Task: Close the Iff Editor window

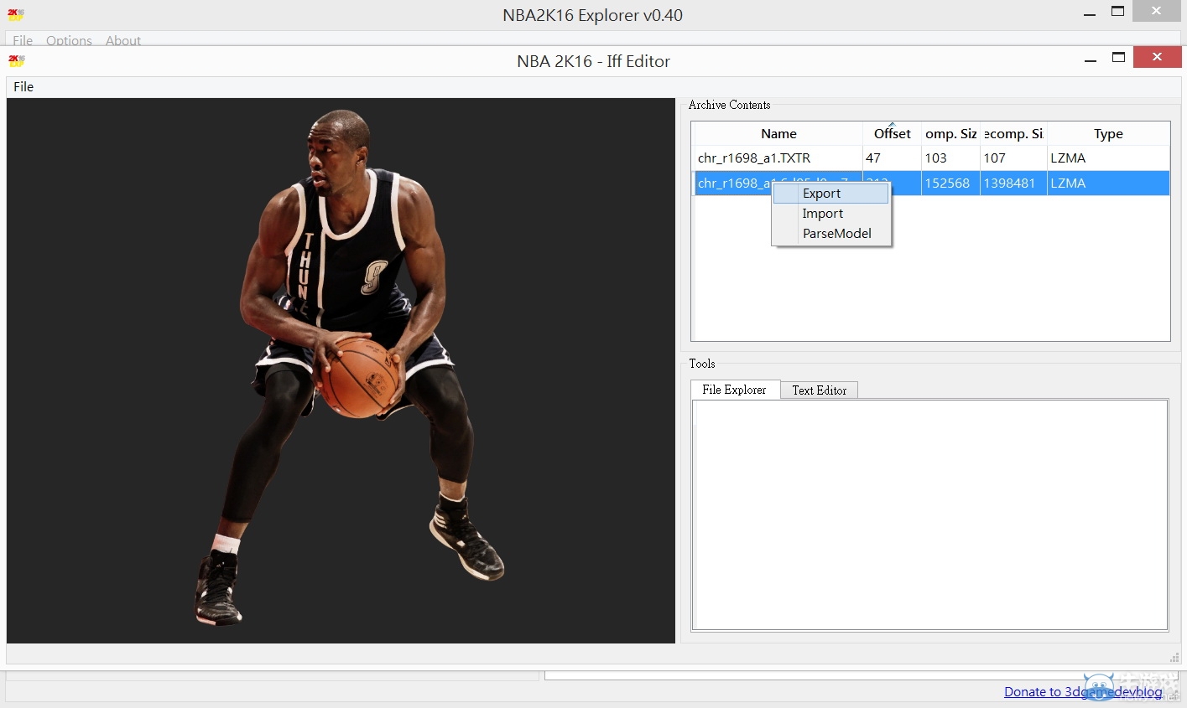Action: [1158, 57]
